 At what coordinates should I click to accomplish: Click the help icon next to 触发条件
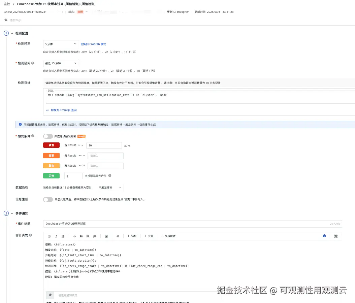[x=33, y=136]
